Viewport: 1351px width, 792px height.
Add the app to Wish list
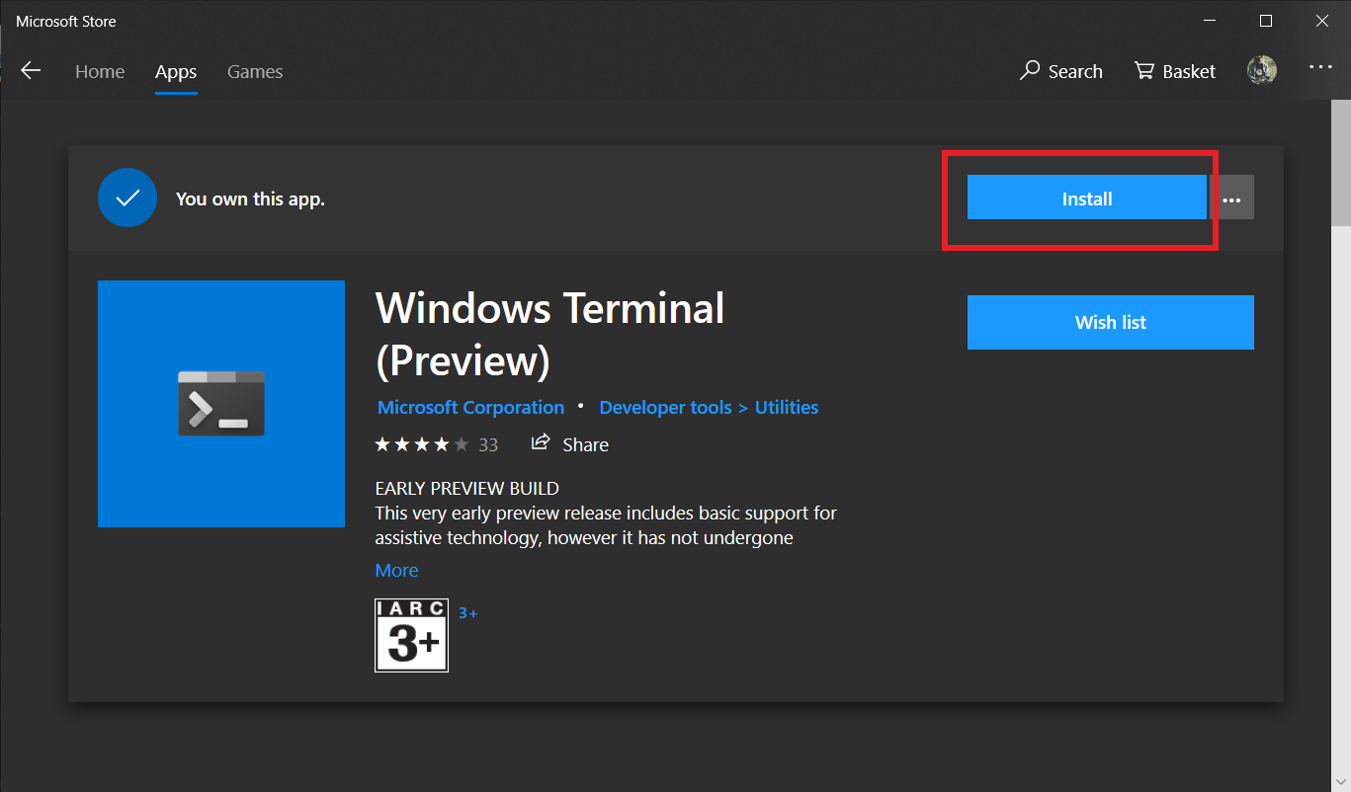[x=1110, y=322]
